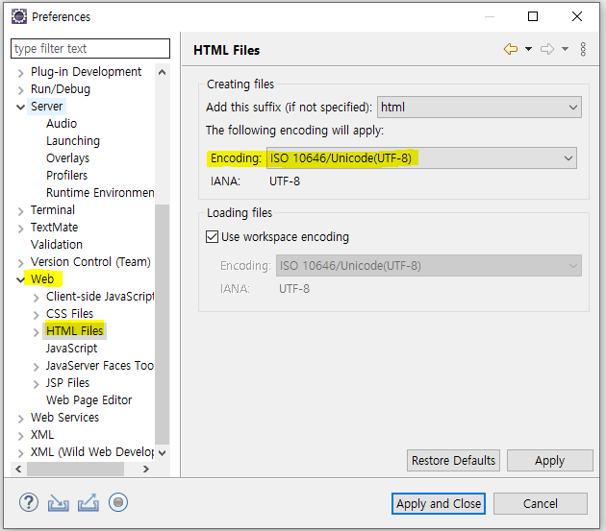Image resolution: width=606 pixels, height=531 pixels.
Task: Click the Oomph preference recorder icon
Action: 118,502
